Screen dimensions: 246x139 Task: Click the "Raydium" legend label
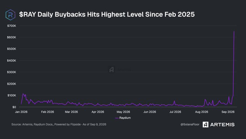coord(125,118)
